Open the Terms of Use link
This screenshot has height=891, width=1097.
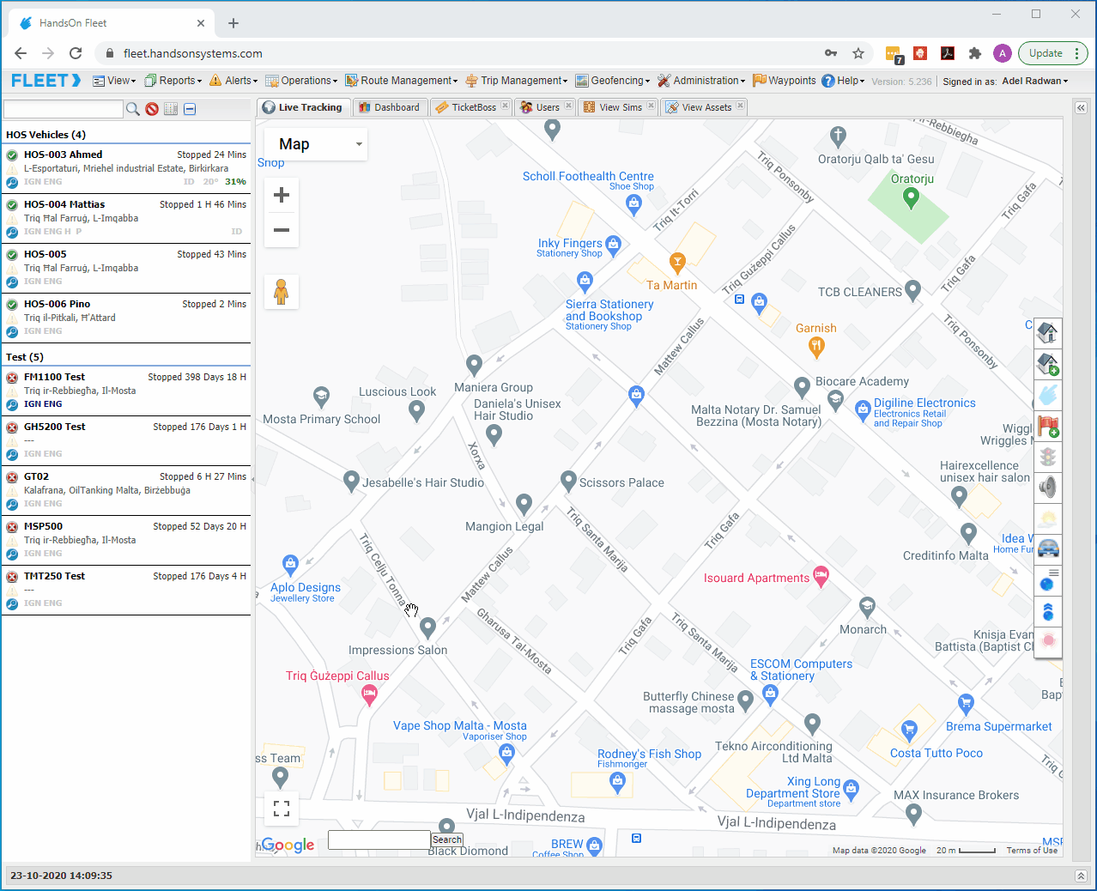point(1032,851)
